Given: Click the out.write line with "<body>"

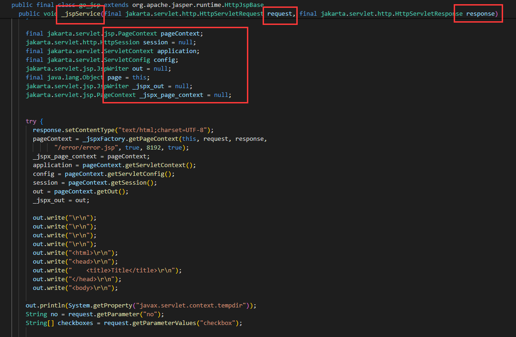Looking at the screenshot, I should (x=75, y=288).
